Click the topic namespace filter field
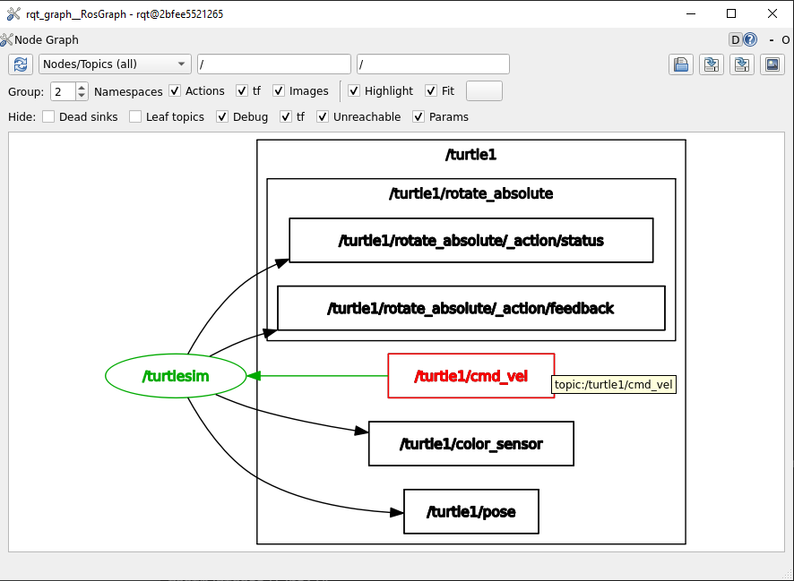 click(433, 64)
